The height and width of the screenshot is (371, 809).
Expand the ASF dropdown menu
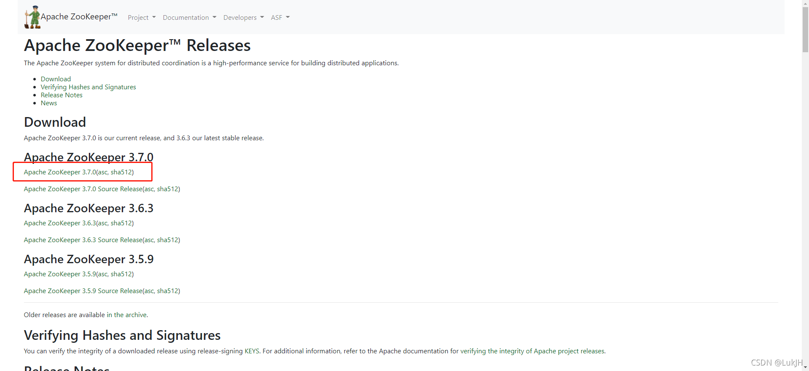(280, 17)
